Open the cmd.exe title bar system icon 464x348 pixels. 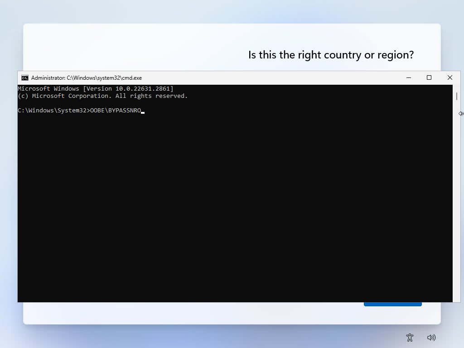25,78
